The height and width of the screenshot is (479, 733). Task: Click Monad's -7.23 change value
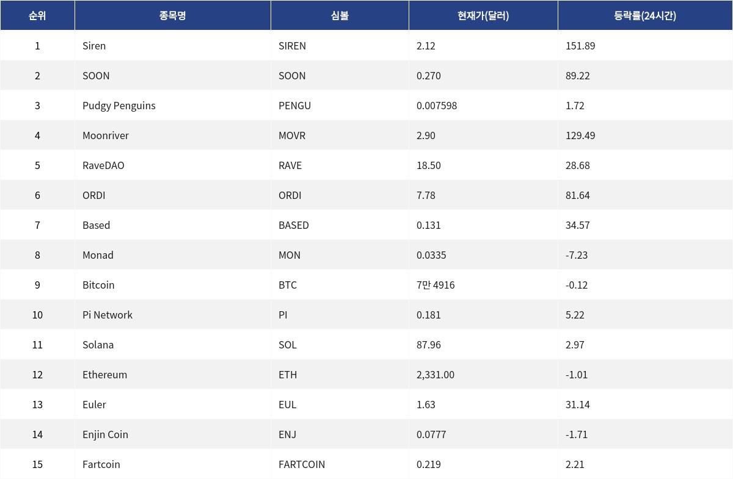point(577,255)
